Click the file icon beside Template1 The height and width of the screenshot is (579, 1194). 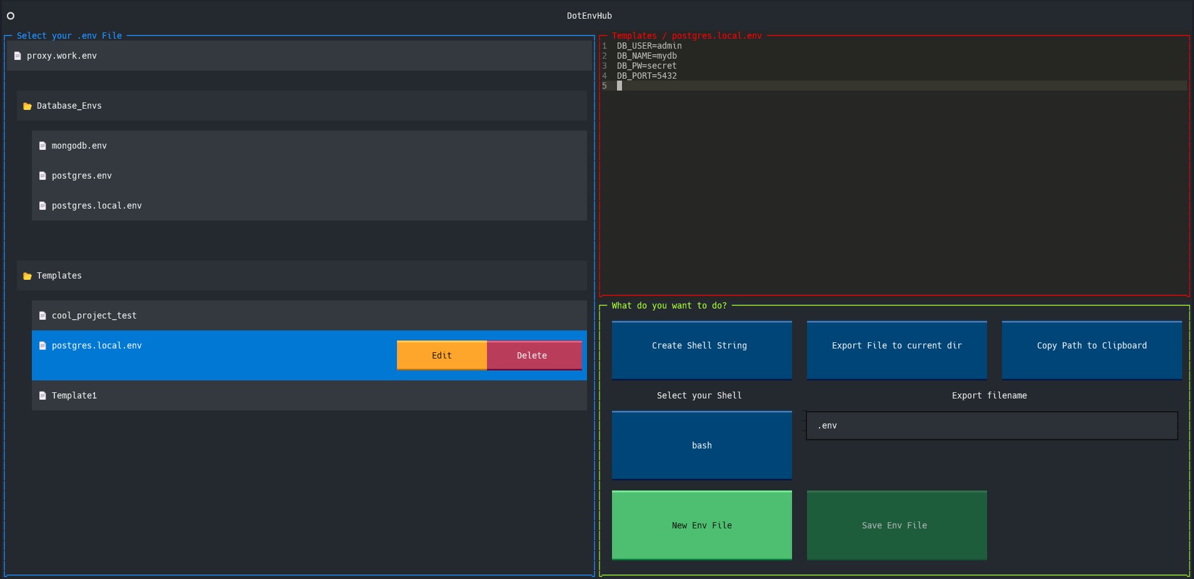(43, 395)
